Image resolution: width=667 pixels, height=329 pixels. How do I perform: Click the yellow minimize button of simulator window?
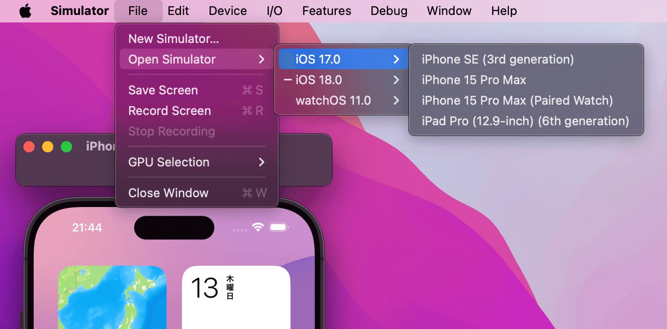point(48,147)
